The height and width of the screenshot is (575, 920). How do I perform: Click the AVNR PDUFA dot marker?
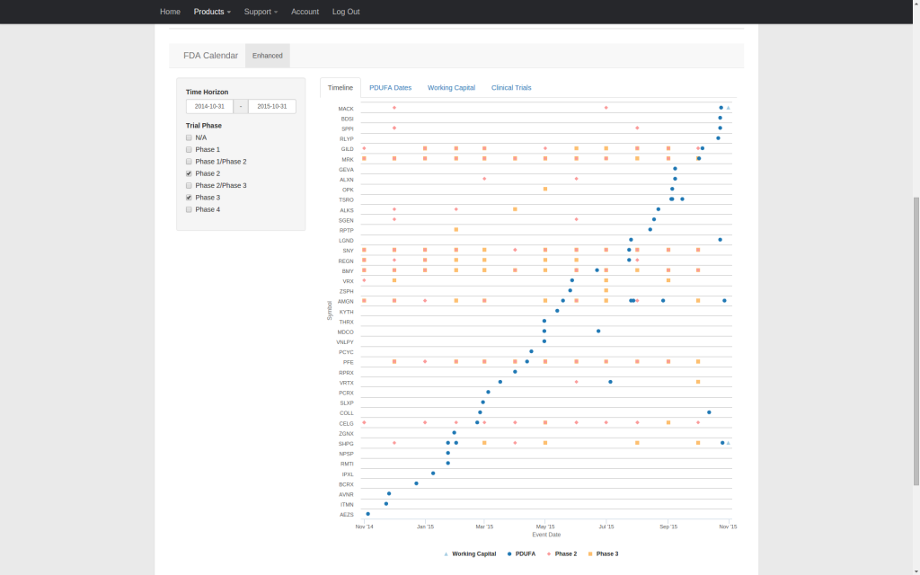(x=389, y=493)
